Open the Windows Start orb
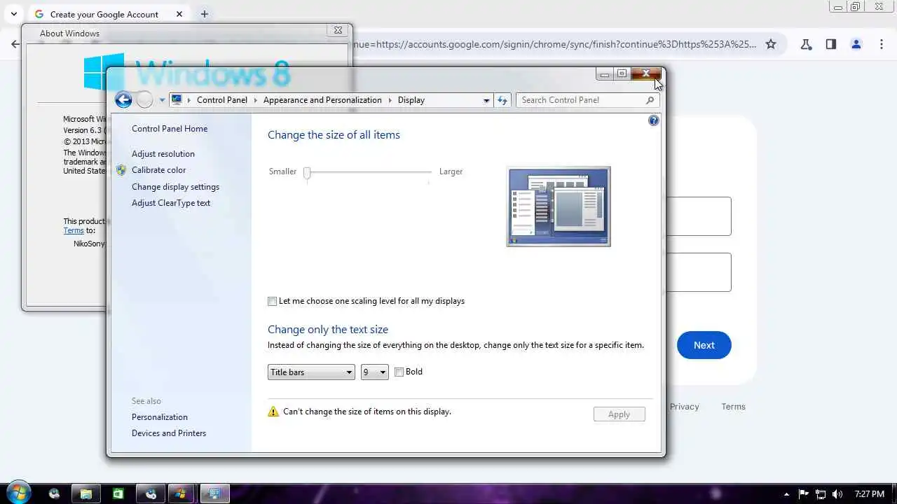This screenshot has height=504, width=897. (19, 493)
